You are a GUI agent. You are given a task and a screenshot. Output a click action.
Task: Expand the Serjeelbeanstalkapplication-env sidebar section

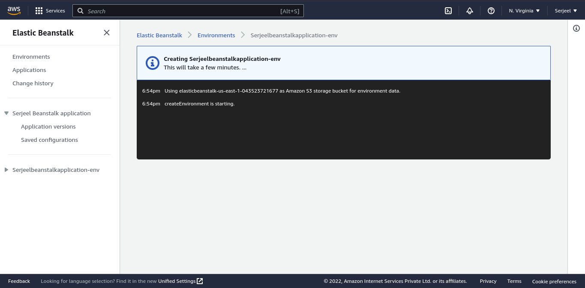pos(6,170)
